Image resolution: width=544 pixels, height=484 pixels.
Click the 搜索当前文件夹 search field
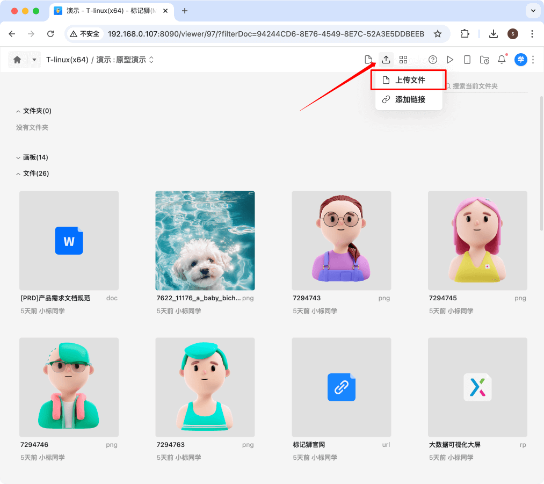point(486,86)
